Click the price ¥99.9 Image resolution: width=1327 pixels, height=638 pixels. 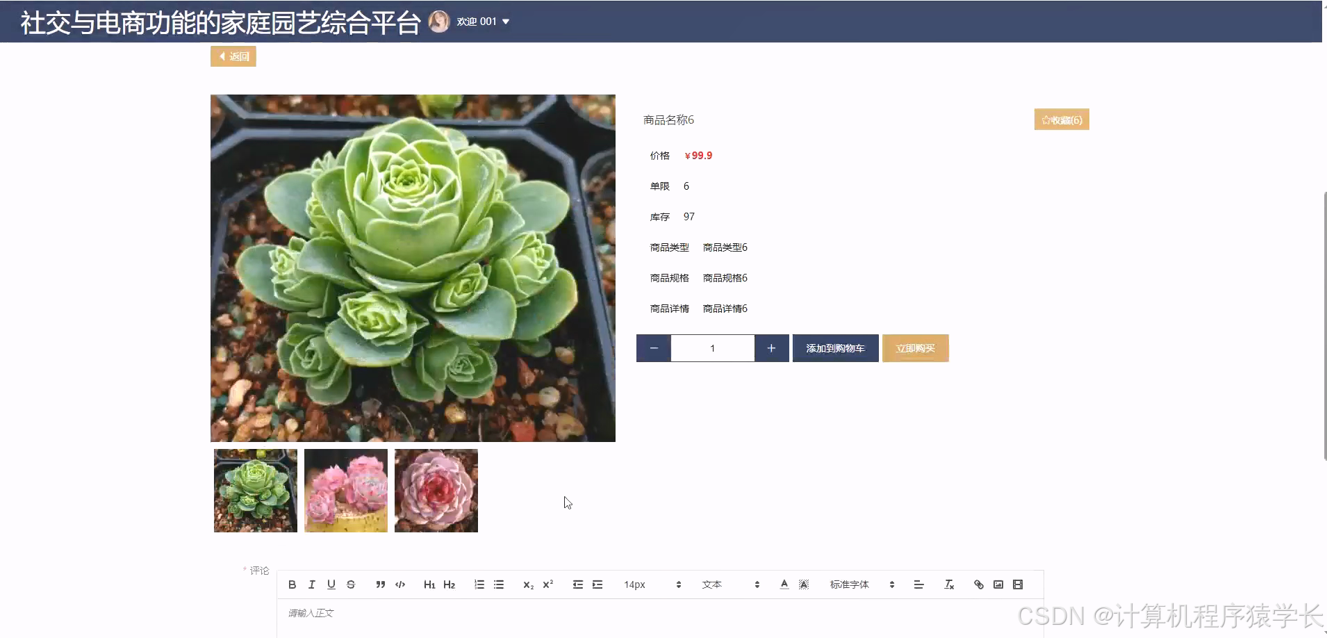pyautogui.click(x=698, y=156)
